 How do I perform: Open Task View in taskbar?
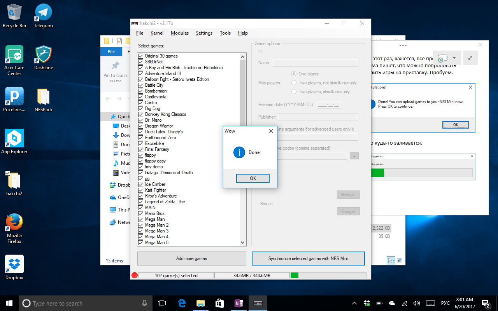pos(162,303)
